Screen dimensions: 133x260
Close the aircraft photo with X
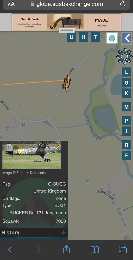[x=58, y=147]
